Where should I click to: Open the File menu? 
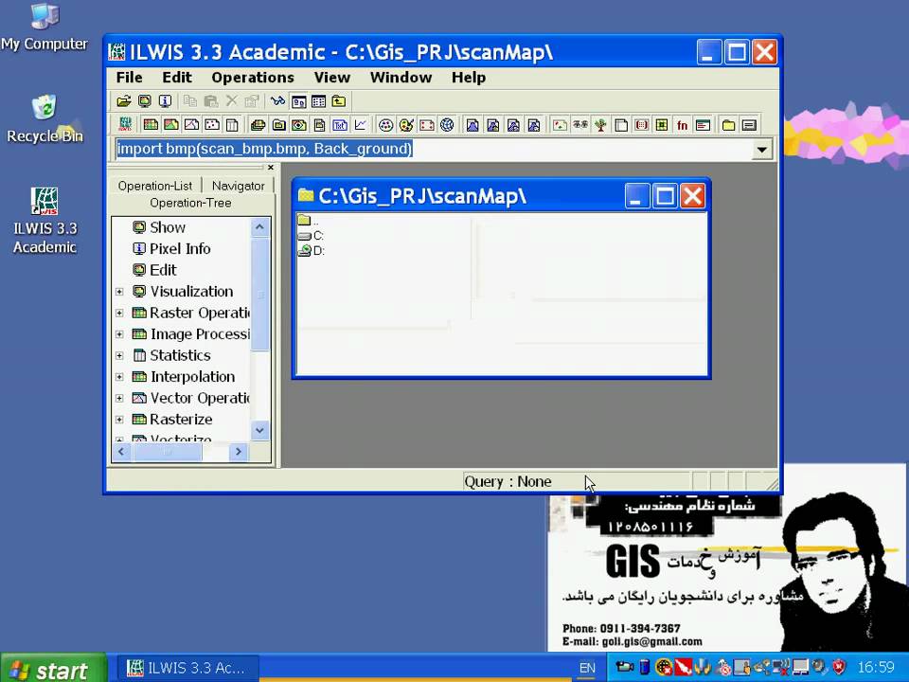tap(130, 77)
